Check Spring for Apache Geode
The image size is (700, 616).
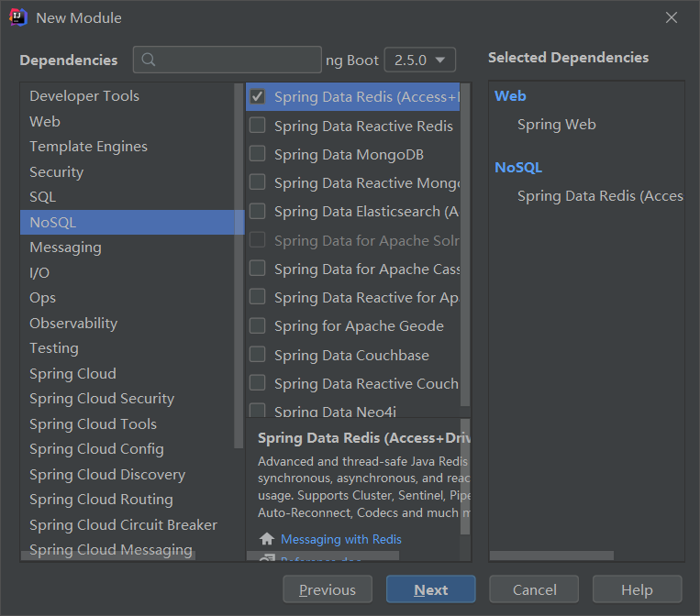tap(258, 325)
